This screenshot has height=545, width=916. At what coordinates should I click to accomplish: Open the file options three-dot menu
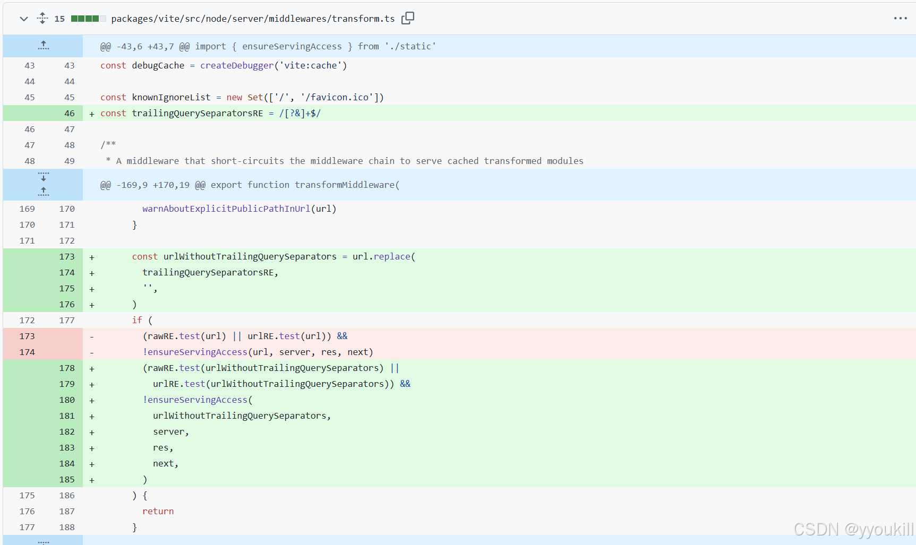tap(900, 18)
